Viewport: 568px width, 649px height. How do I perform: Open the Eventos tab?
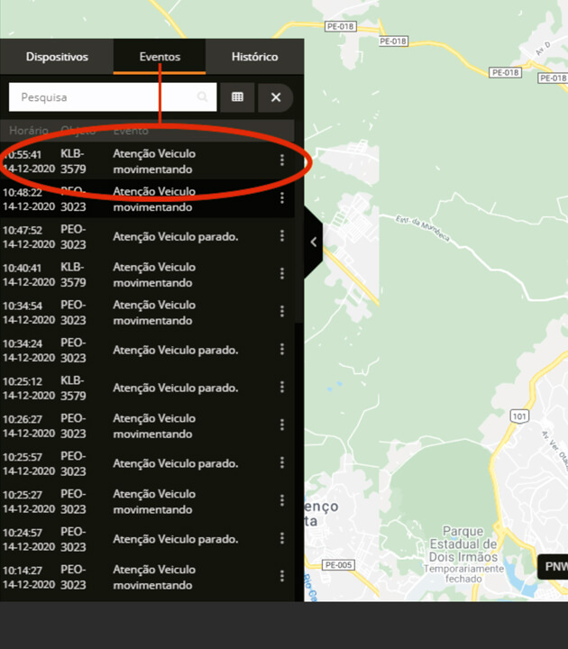[160, 57]
